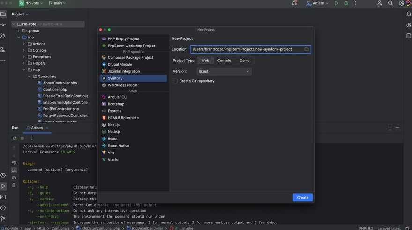Image resolution: width=412 pixels, height=230 pixels.
Task: Open the Commit tool window icon
Action: coord(3,25)
